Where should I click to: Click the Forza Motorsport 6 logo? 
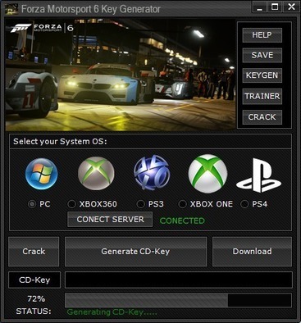tap(42, 28)
